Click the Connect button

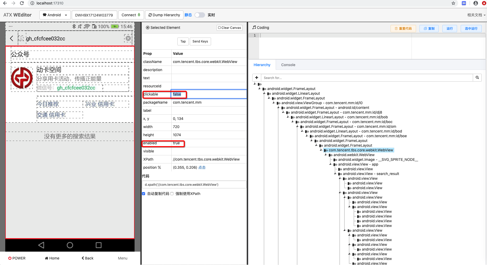[131, 15]
